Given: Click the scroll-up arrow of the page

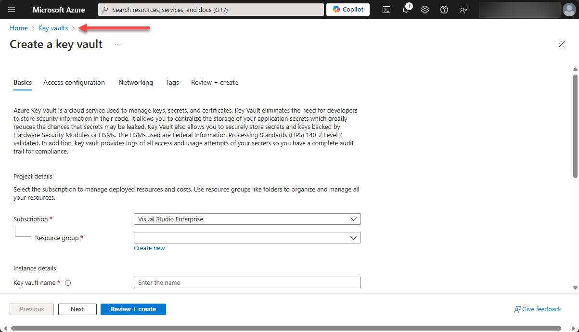Looking at the screenshot, I should (x=575, y=68).
